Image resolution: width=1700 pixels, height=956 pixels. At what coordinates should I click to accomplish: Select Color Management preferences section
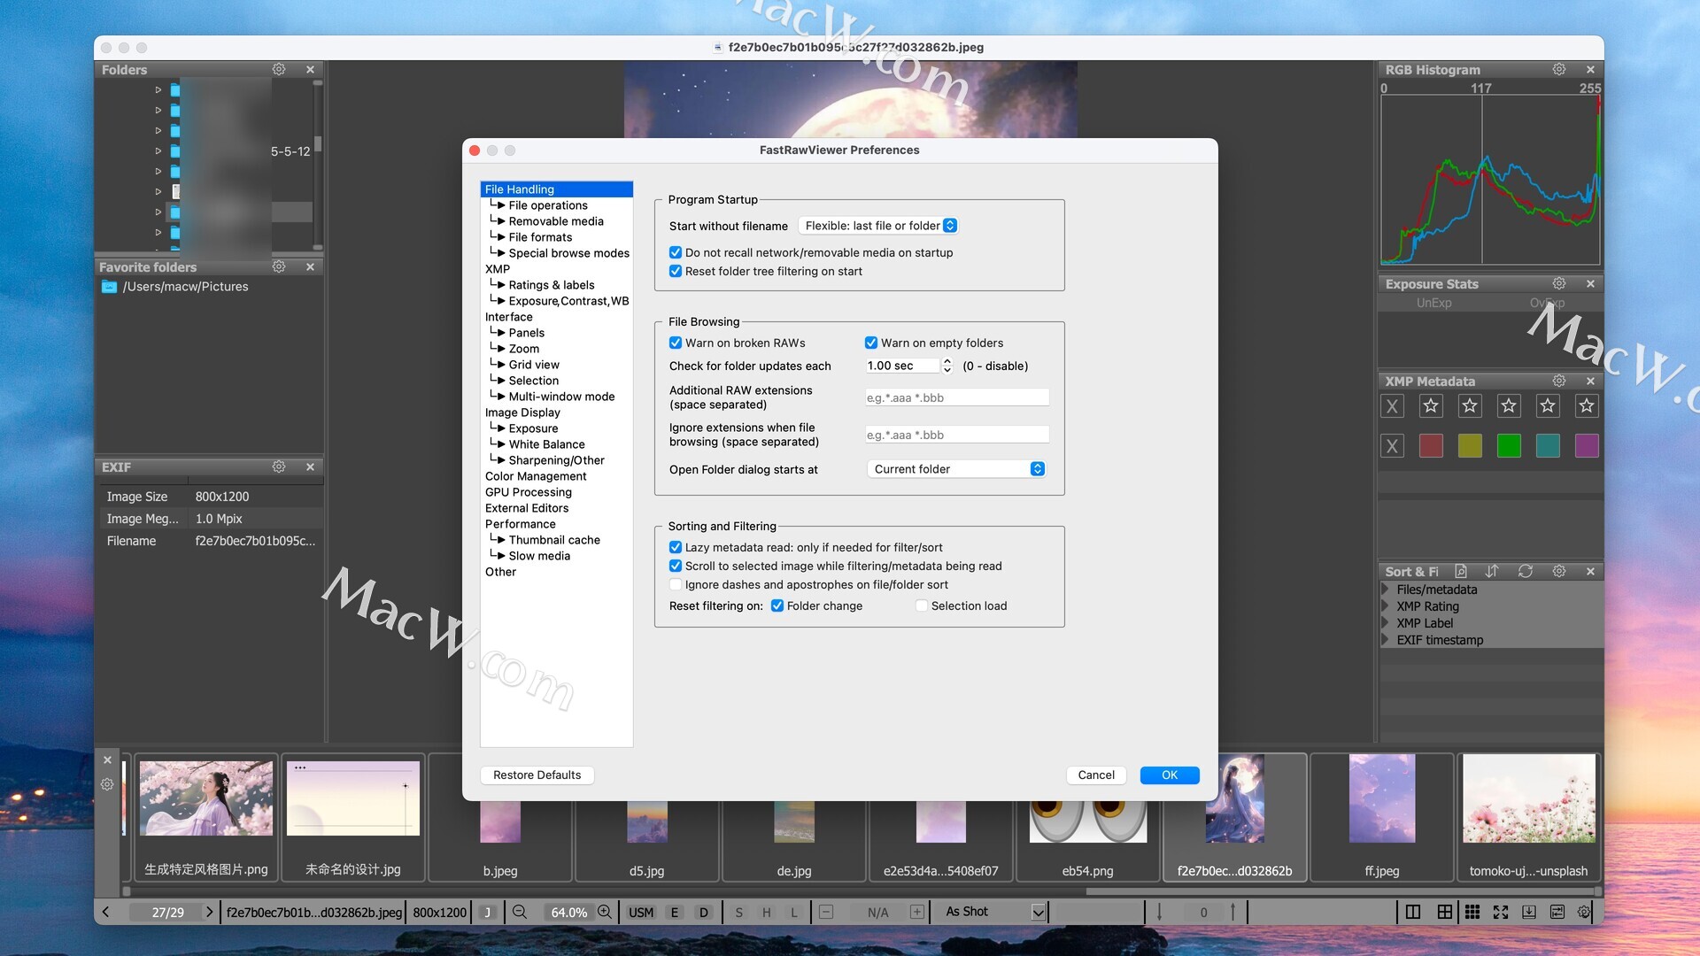pos(535,476)
